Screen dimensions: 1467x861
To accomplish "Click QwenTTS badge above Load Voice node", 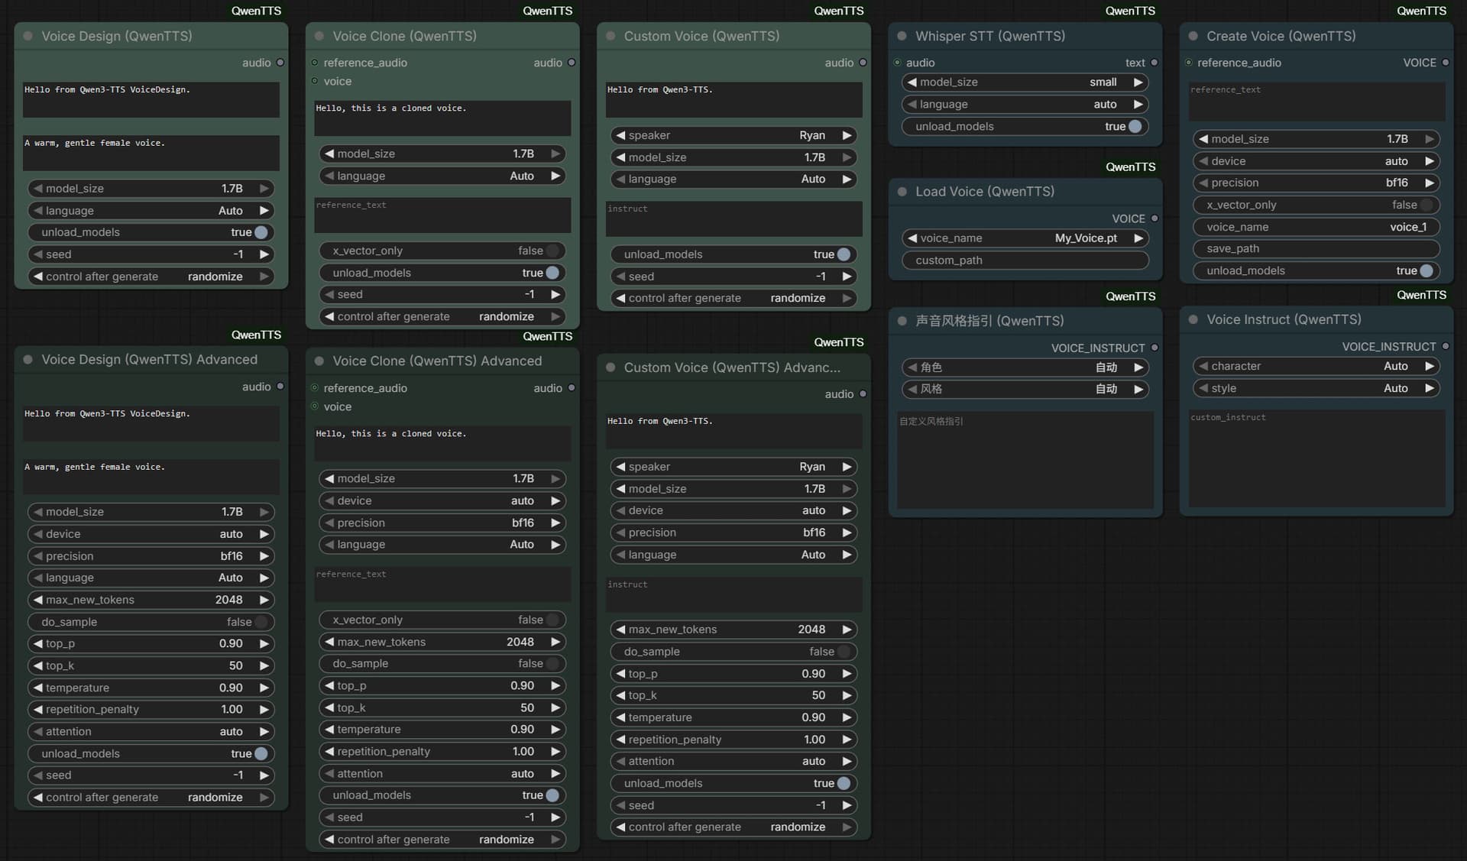I will (x=1130, y=167).
